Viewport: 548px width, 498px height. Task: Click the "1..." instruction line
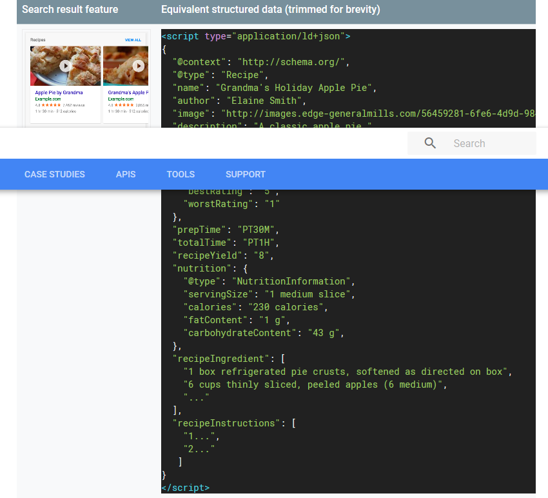pos(202,437)
